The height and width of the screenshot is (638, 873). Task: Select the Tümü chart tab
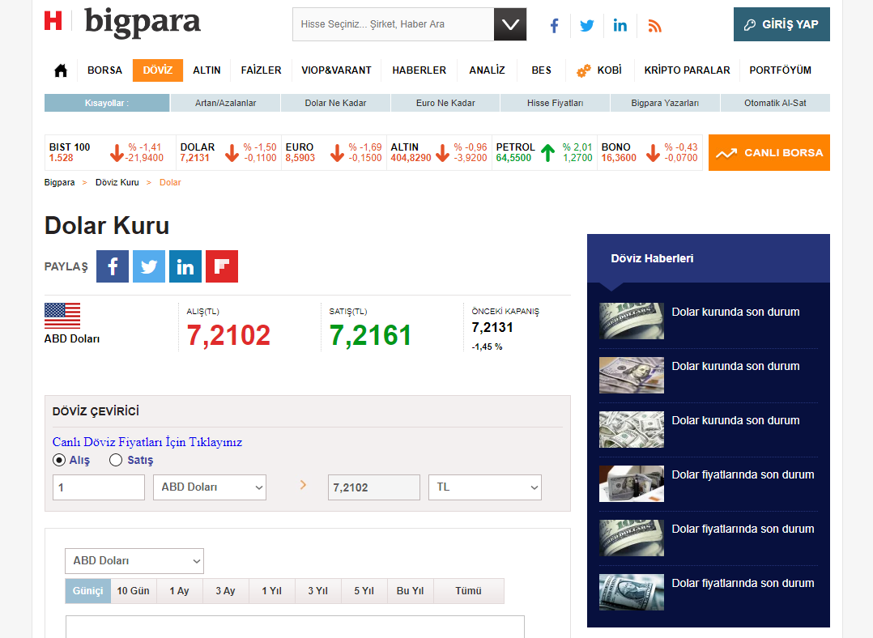pyautogui.click(x=468, y=591)
